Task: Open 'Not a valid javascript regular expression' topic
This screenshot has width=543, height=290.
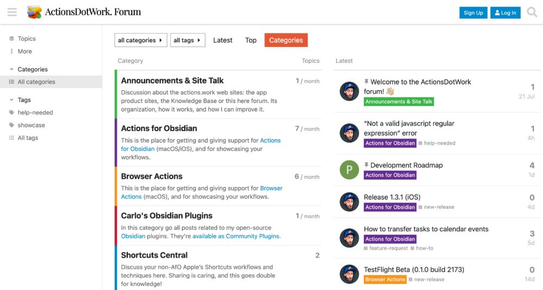Action: [409, 128]
